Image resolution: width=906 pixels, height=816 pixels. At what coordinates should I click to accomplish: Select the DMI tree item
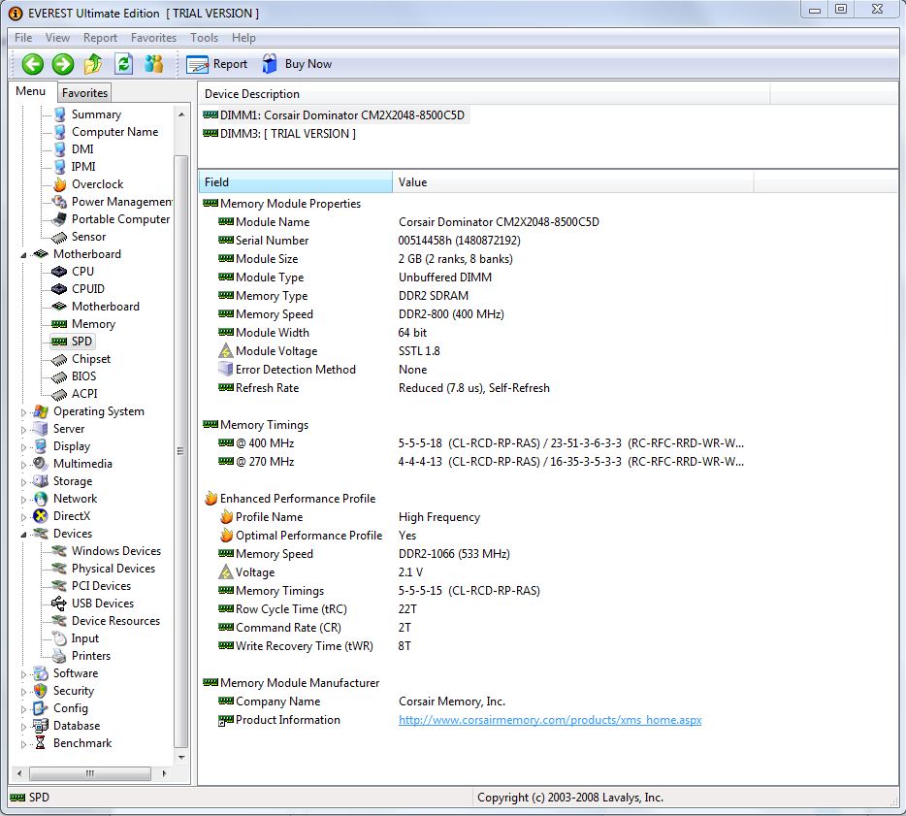click(x=82, y=149)
